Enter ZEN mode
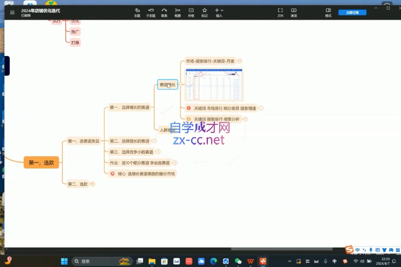401x267 pixels. (x=280, y=12)
